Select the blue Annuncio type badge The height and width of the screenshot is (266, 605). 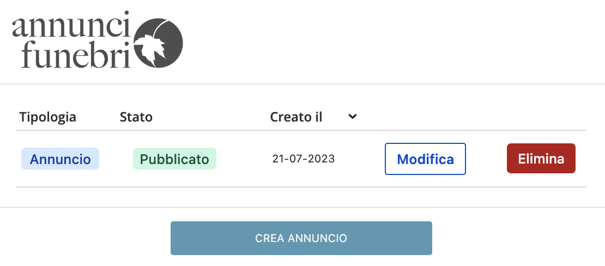pos(60,159)
